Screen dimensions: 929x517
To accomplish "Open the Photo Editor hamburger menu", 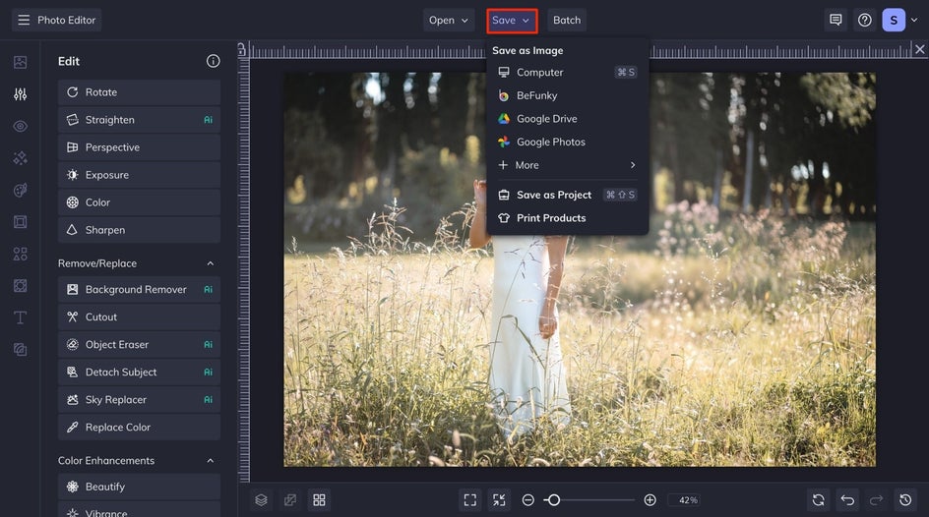I will point(24,20).
